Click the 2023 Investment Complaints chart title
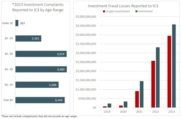Screen dimensions: 181x119 (38, 7)
